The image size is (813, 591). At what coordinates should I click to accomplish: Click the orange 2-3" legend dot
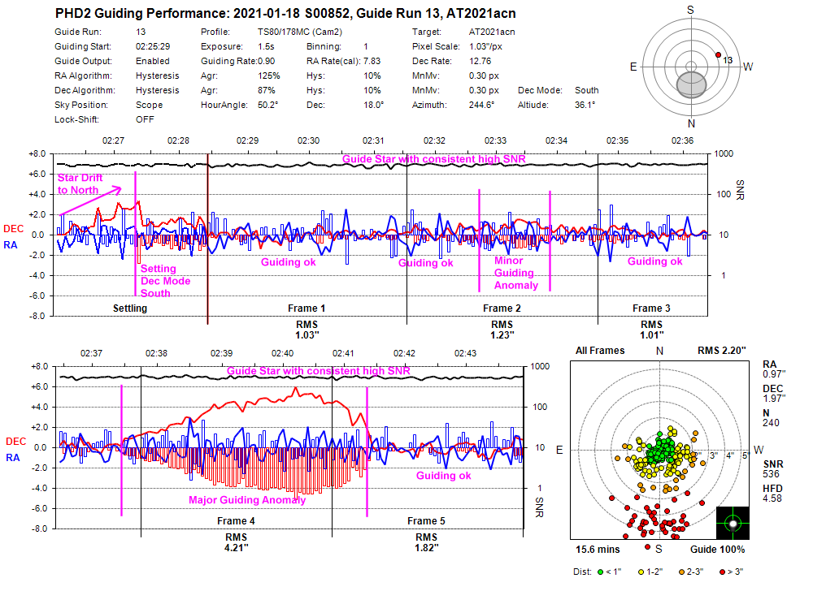click(x=681, y=572)
